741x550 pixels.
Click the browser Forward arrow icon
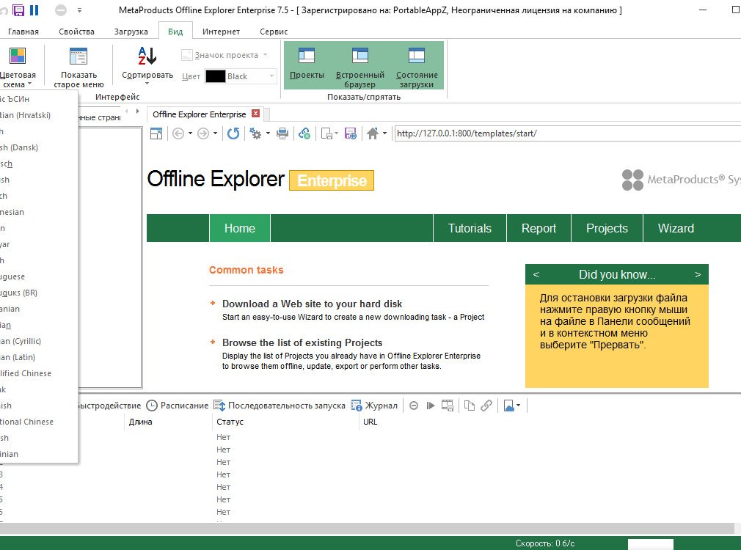point(203,133)
